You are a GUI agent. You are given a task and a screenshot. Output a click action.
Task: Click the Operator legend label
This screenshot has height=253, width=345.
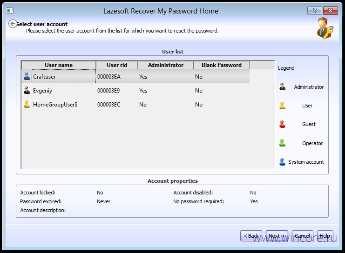point(312,143)
